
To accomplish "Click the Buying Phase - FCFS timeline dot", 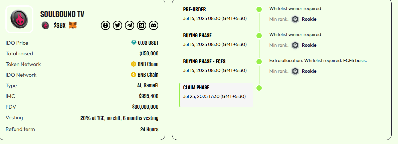I will (x=259, y=62).
